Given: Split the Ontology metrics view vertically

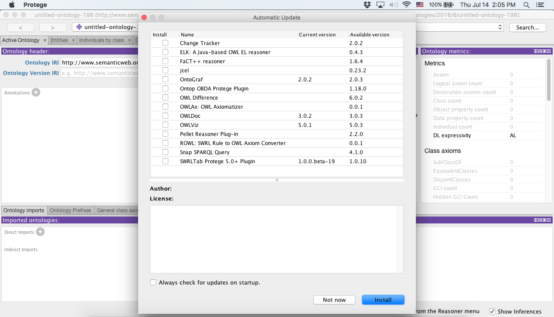Looking at the screenshot, I should click(536, 51).
